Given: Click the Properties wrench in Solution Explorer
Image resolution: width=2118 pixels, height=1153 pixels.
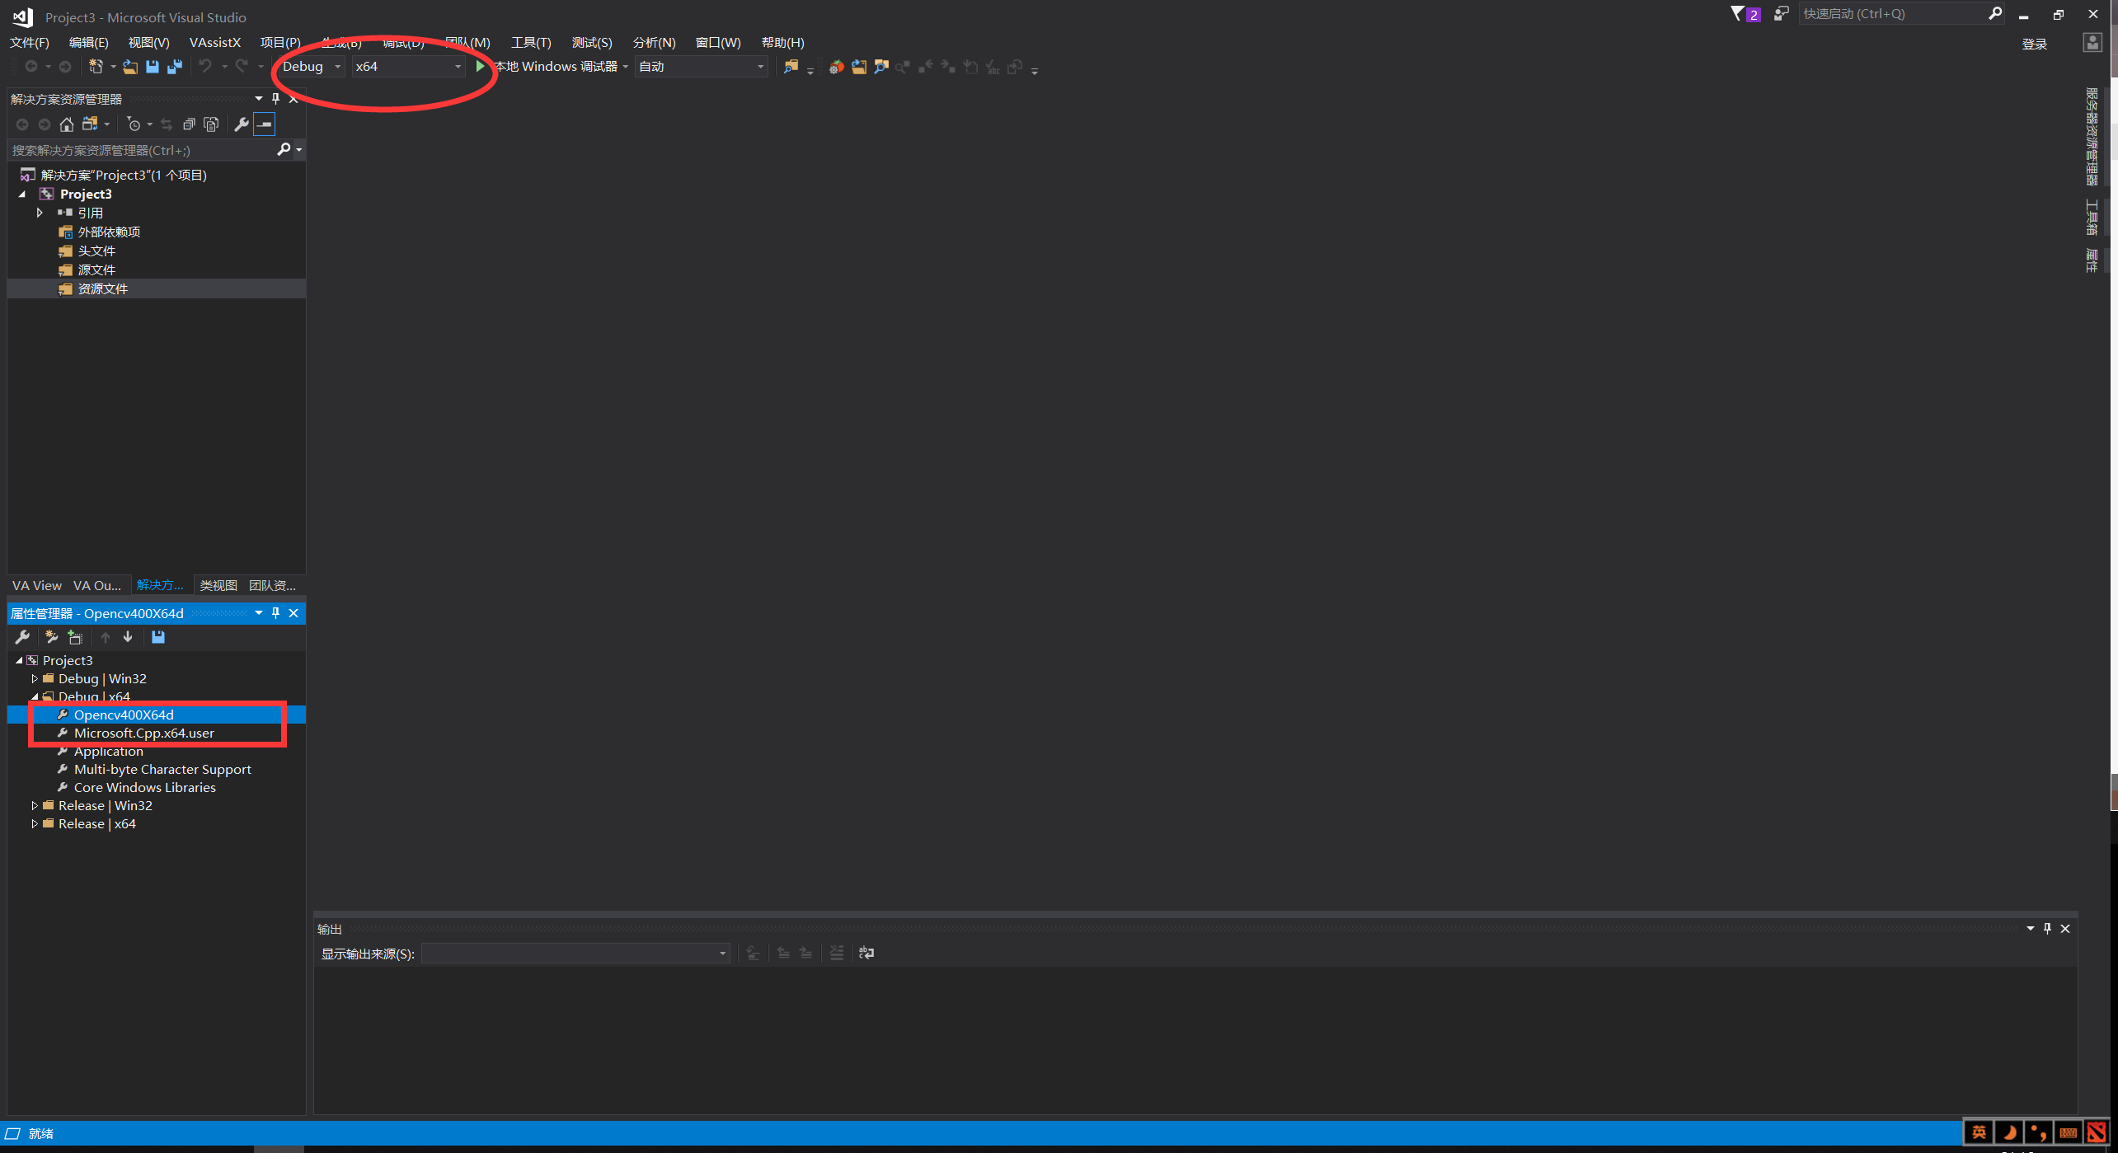Looking at the screenshot, I should coord(242,124).
